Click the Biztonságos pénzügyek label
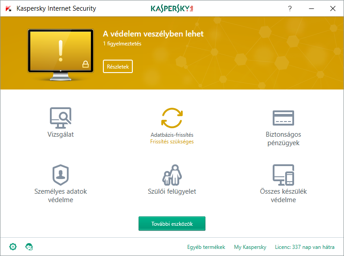 [x=283, y=138]
